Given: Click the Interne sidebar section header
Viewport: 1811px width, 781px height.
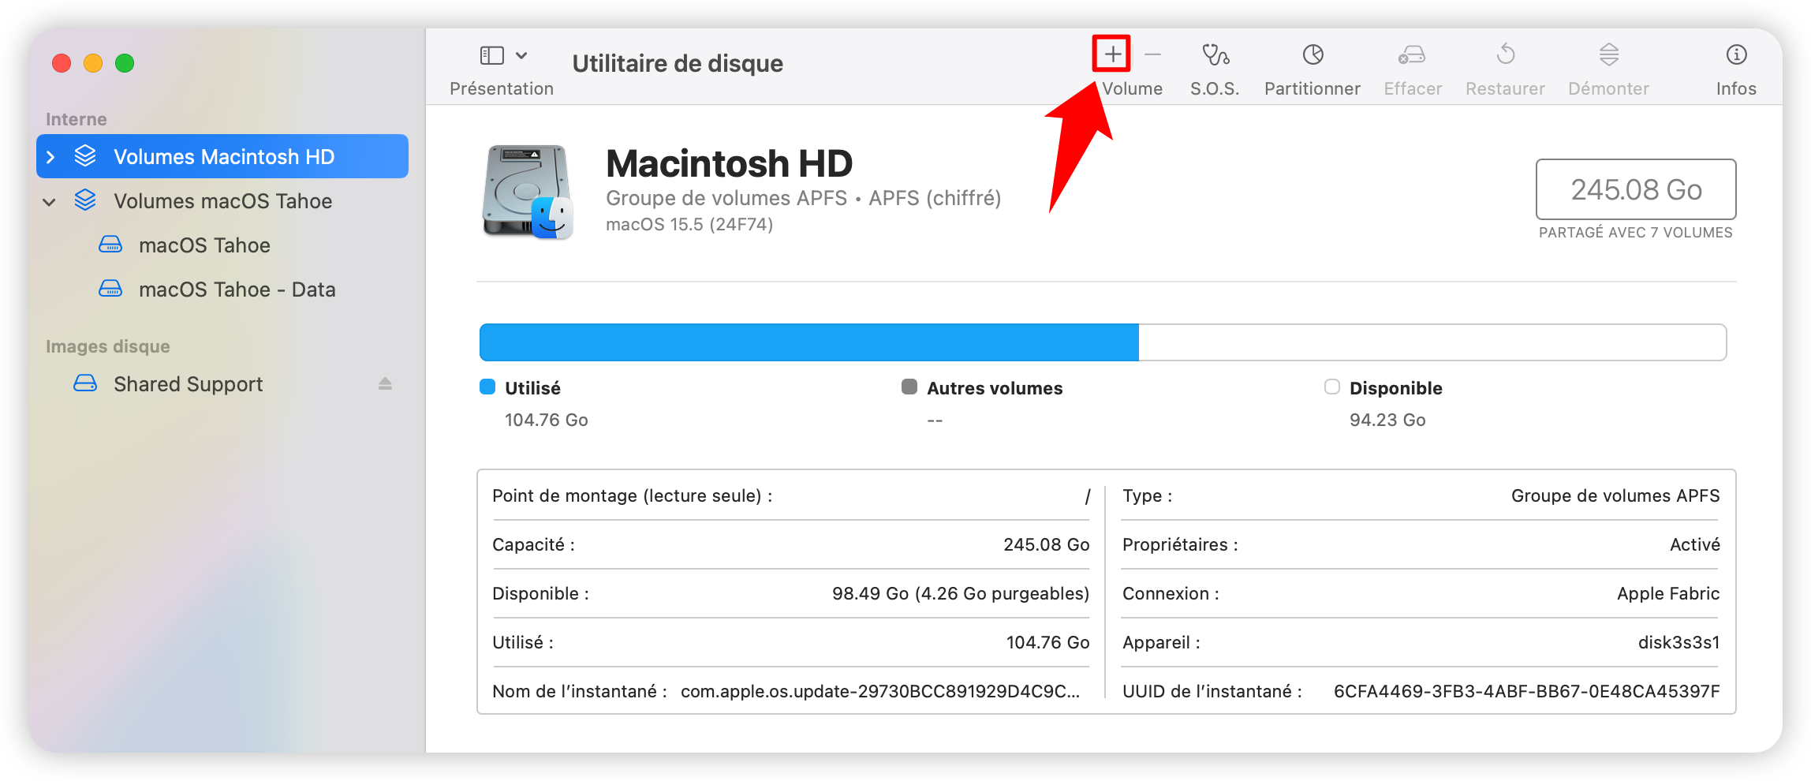Looking at the screenshot, I should [76, 119].
